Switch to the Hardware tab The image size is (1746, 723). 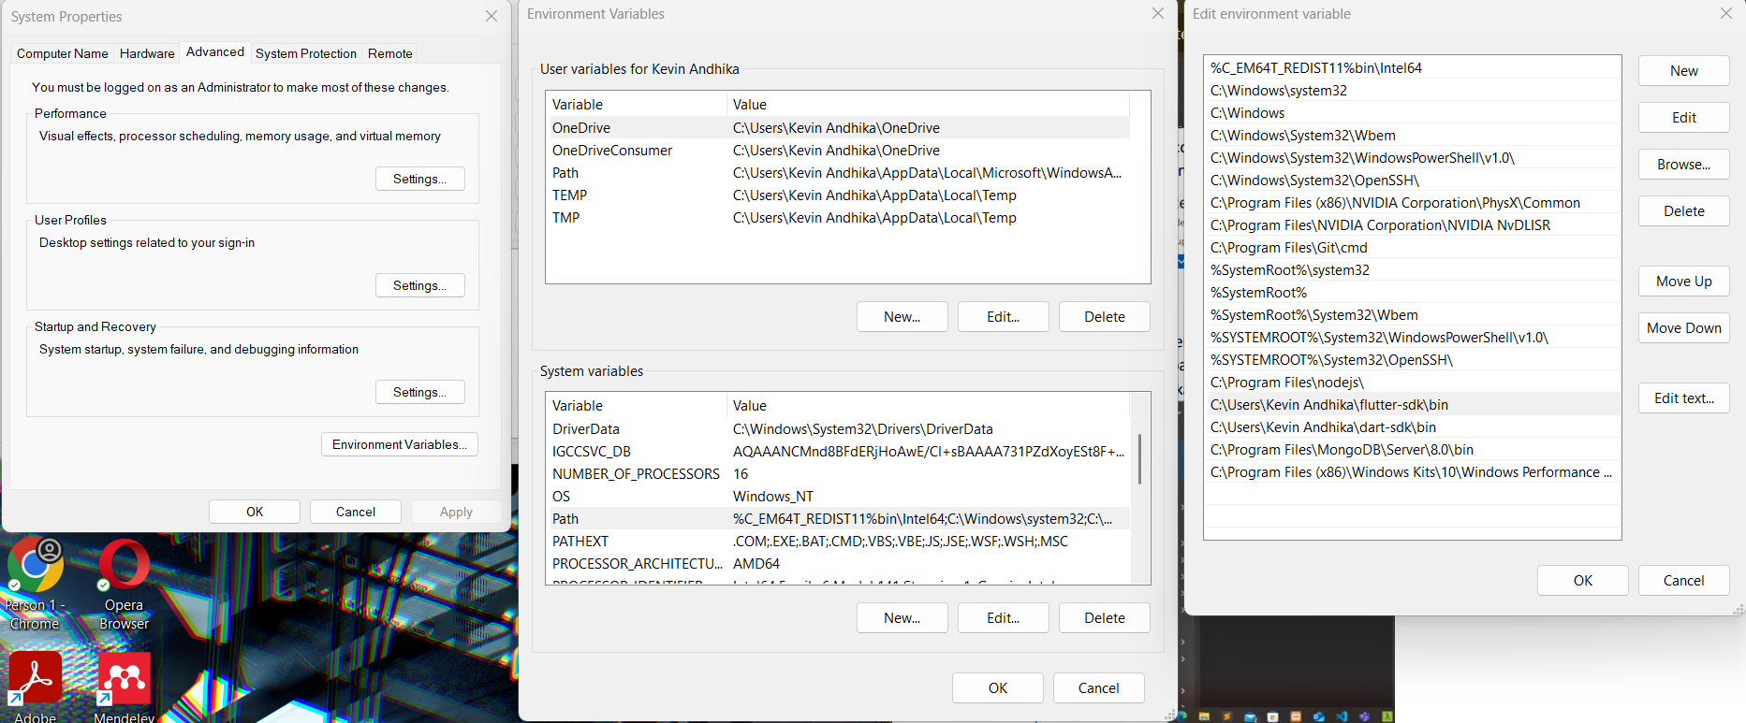click(147, 53)
